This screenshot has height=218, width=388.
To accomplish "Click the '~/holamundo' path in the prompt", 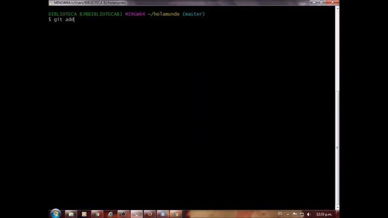I will 164,14.
